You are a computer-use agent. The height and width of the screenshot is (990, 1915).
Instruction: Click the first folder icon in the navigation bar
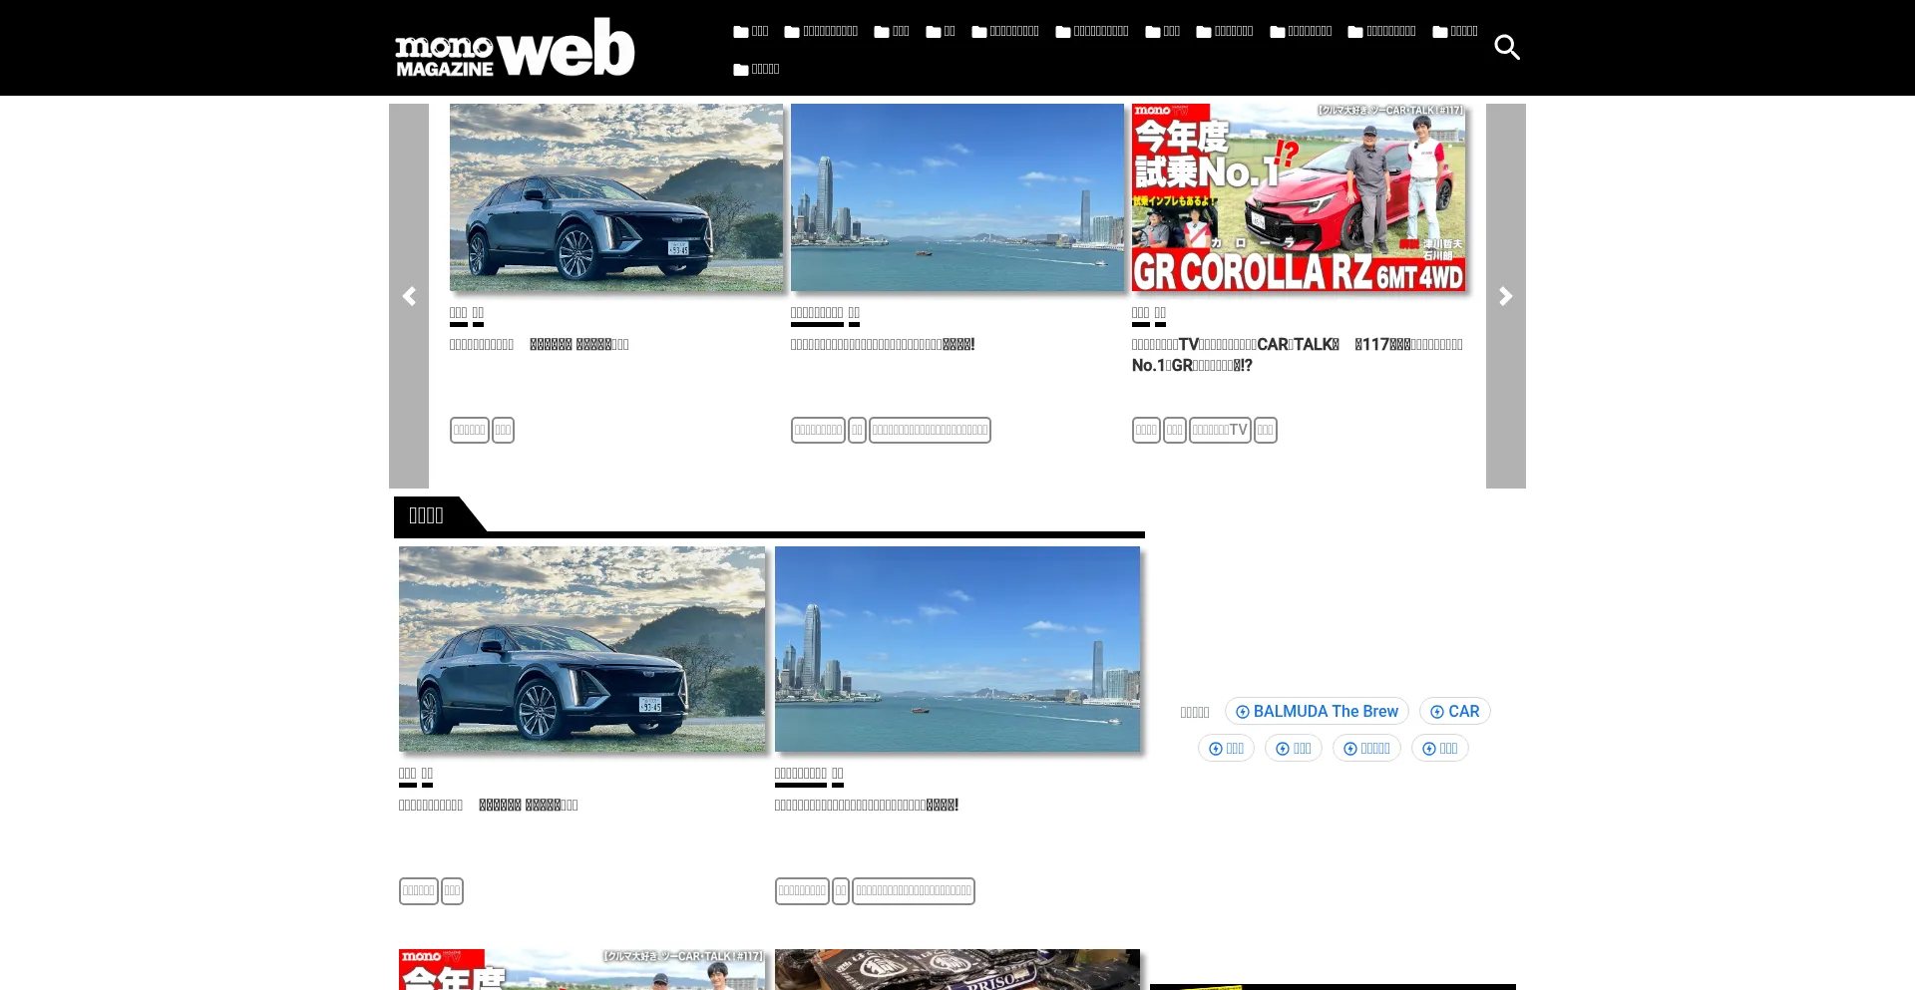tap(740, 32)
